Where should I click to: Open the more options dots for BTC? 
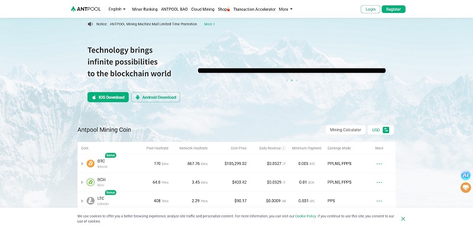point(379,164)
